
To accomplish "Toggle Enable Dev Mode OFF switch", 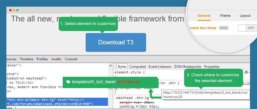I will [x=247, y=28].
